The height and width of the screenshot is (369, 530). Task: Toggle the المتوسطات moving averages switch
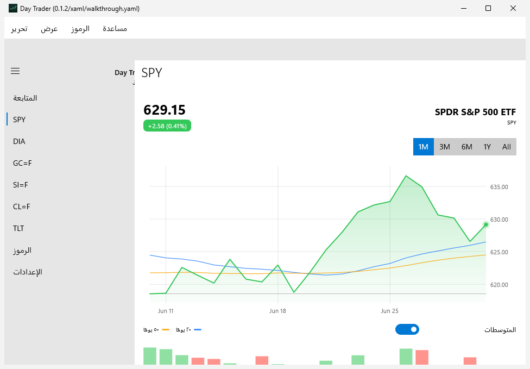[407, 329]
